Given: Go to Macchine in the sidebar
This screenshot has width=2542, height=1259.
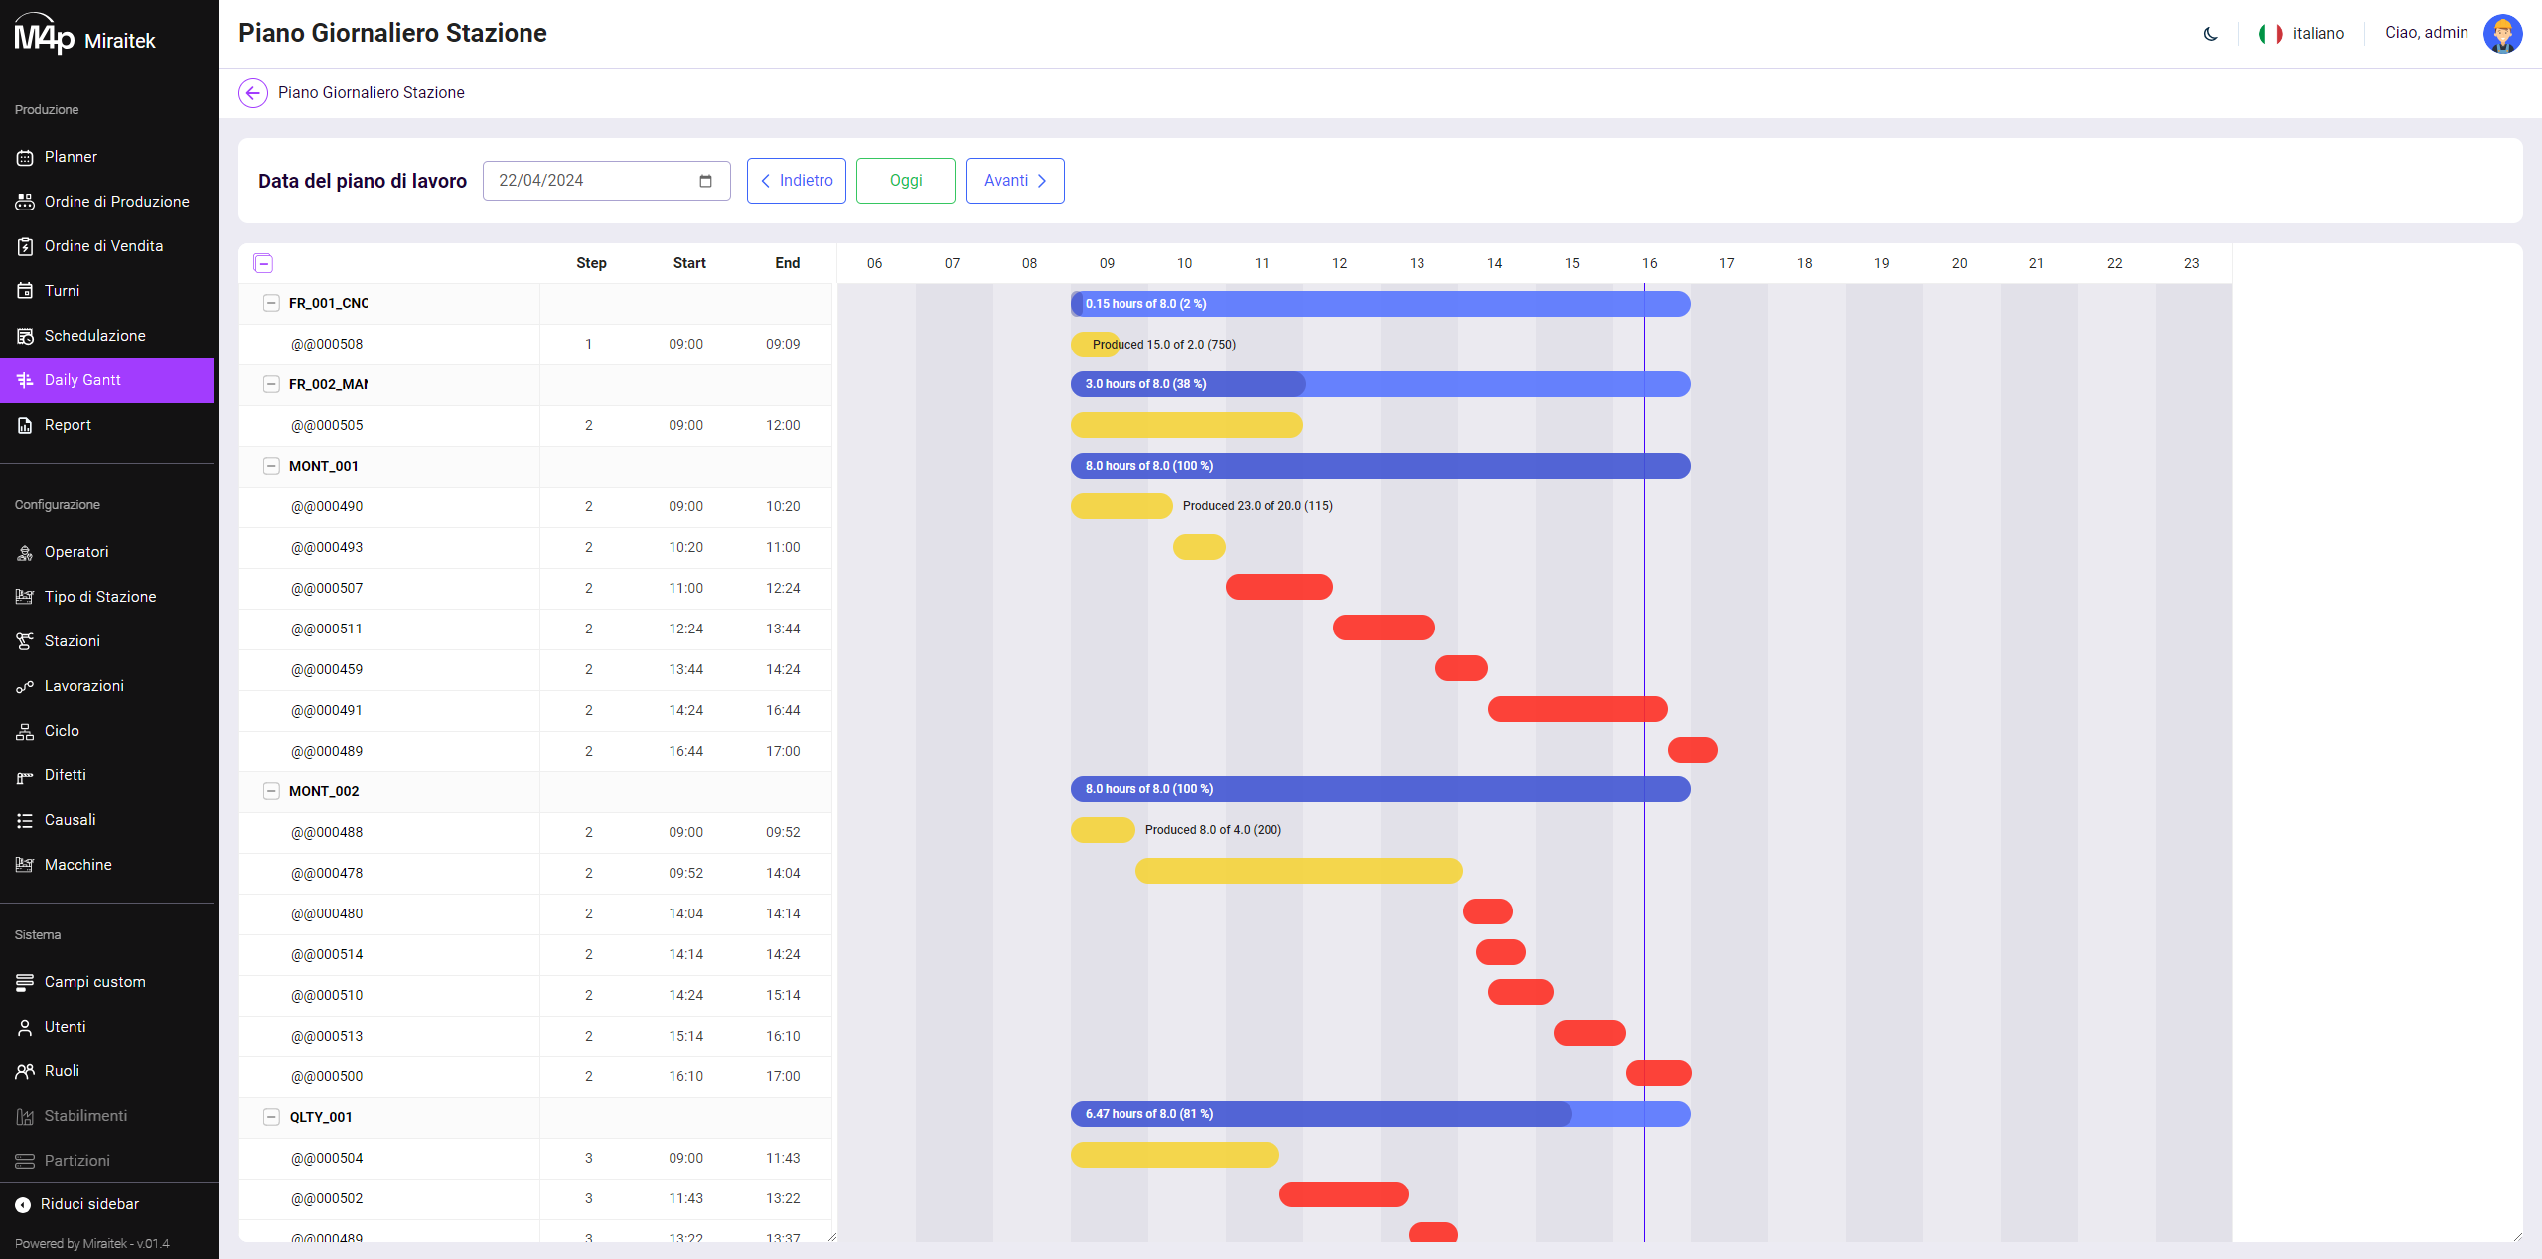Looking at the screenshot, I should [77, 865].
